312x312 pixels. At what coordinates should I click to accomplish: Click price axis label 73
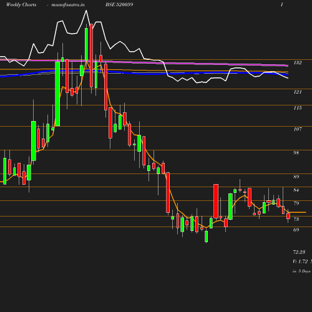(296, 219)
